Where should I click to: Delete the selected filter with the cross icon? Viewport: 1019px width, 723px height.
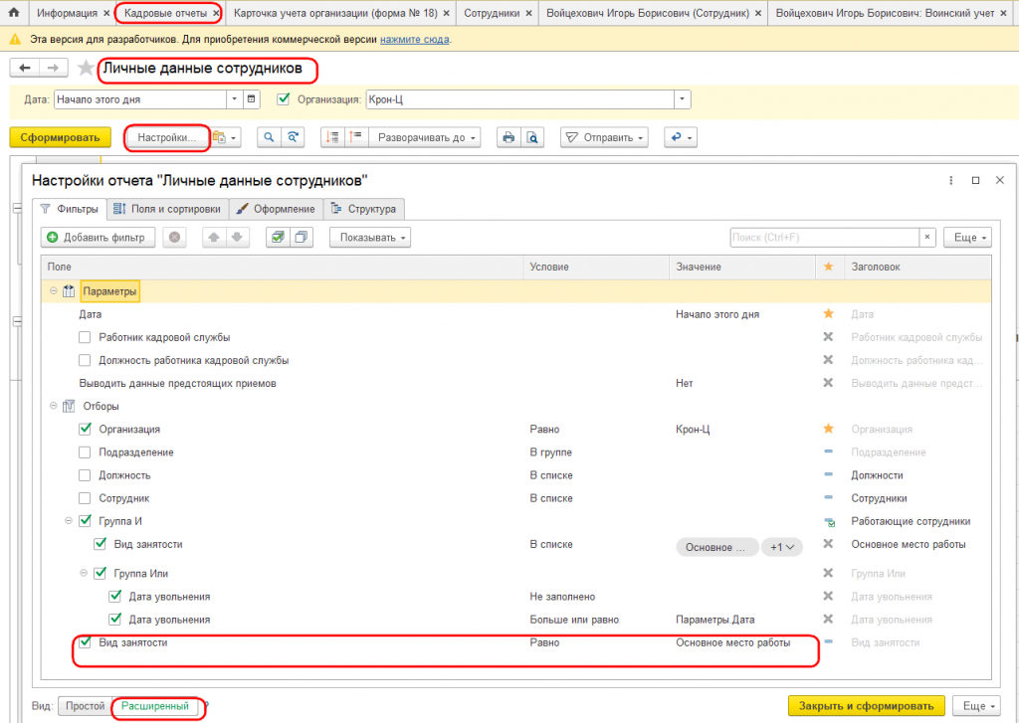point(174,237)
